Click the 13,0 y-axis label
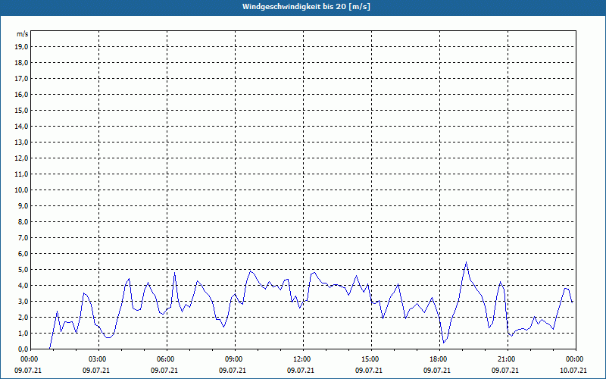The width and height of the screenshot is (606, 379). coord(21,143)
